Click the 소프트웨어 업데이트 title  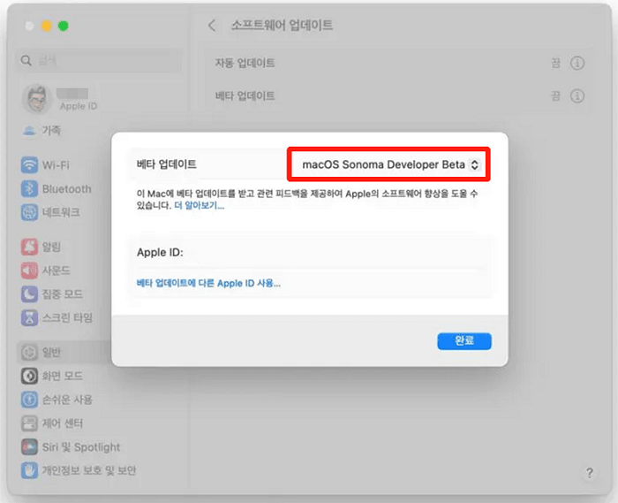[x=282, y=26]
